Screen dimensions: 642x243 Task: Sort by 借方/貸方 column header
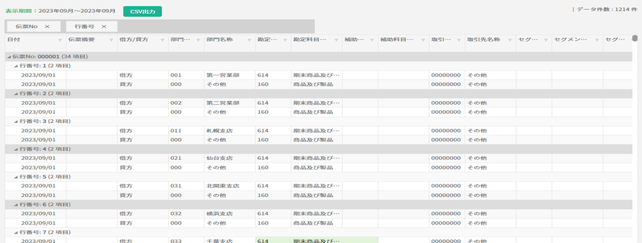coord(134,40)
